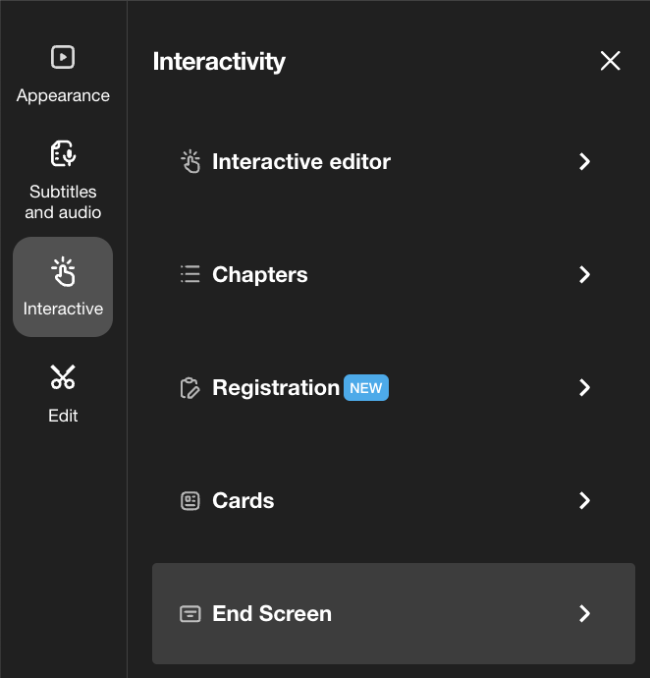Click the Registration clipboard icon
Image resolution: width=650 pixels, height=678 pixels.
coord(190,388)
